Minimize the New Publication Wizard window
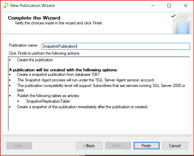Viewport: 194px width, 156px height. [153, 6]
